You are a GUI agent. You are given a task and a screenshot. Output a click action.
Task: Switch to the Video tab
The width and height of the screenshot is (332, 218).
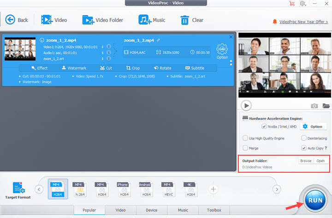click(x=120, y=210)
